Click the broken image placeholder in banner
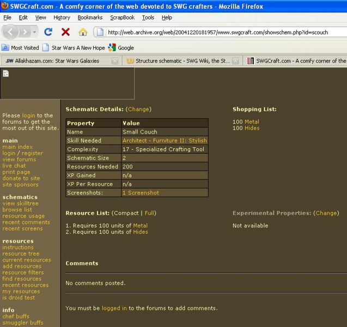The height and width of the screenshot is (327, 347). click(x=6, y=74)
